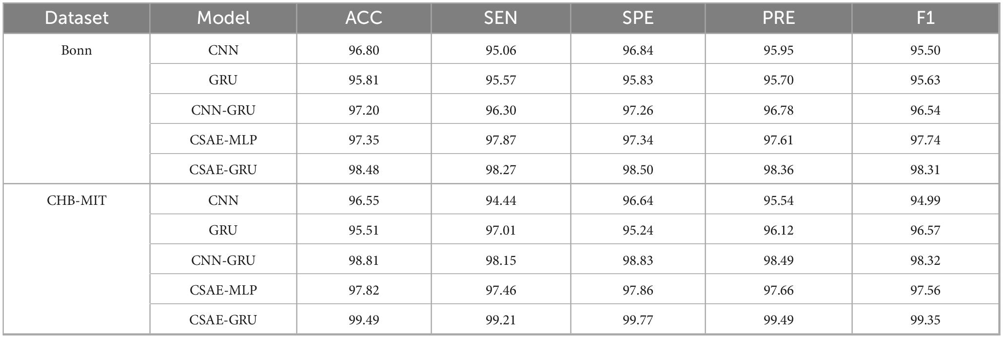Viewport: 1003px width, 338px height.
Task: Click the Bonn GRU sensitivity value 95.57
Action: 501,80
